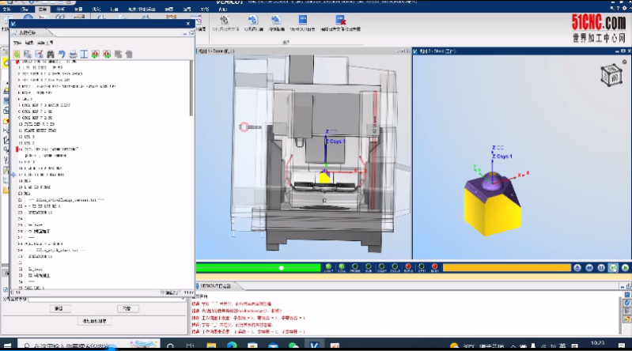This screenshot has height=351, width=632.
Task: Click the binoculars Find icon in editor toolbar
Action: click(50, 54)
